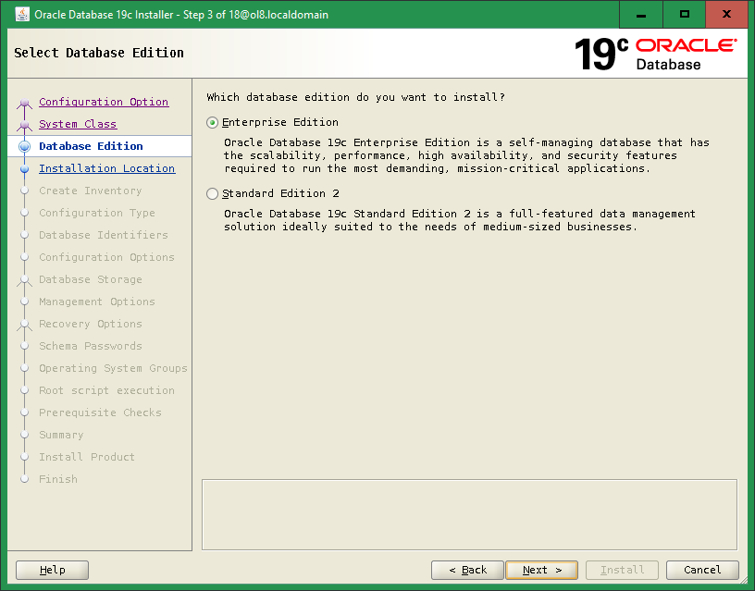Screen dimensions: 755x591
Task: Click the Database Identifiers step text
Action: pyautogui.click(x=104, y=235)
